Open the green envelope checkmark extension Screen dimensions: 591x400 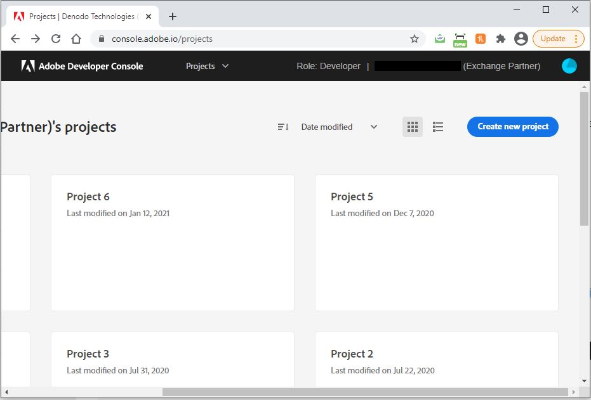tap(439, 39)
